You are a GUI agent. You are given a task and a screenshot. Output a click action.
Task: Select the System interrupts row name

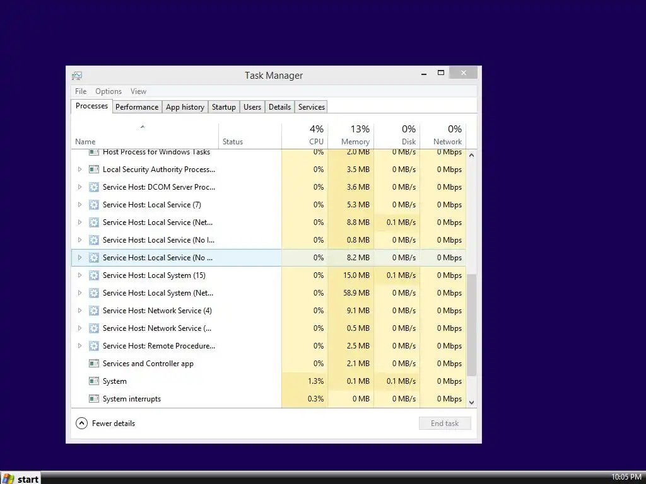pos(132,399)
